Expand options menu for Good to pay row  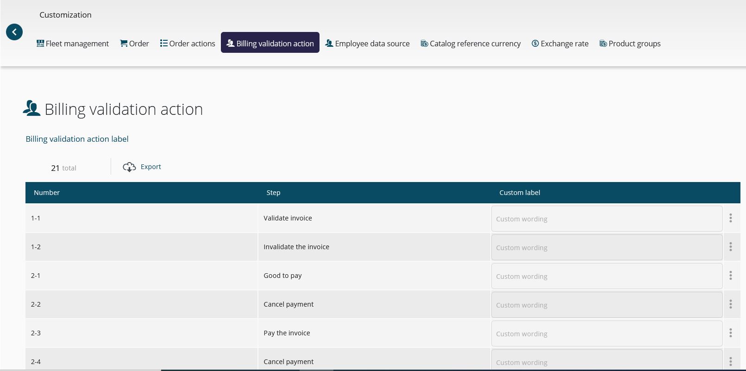click(731, 276)
